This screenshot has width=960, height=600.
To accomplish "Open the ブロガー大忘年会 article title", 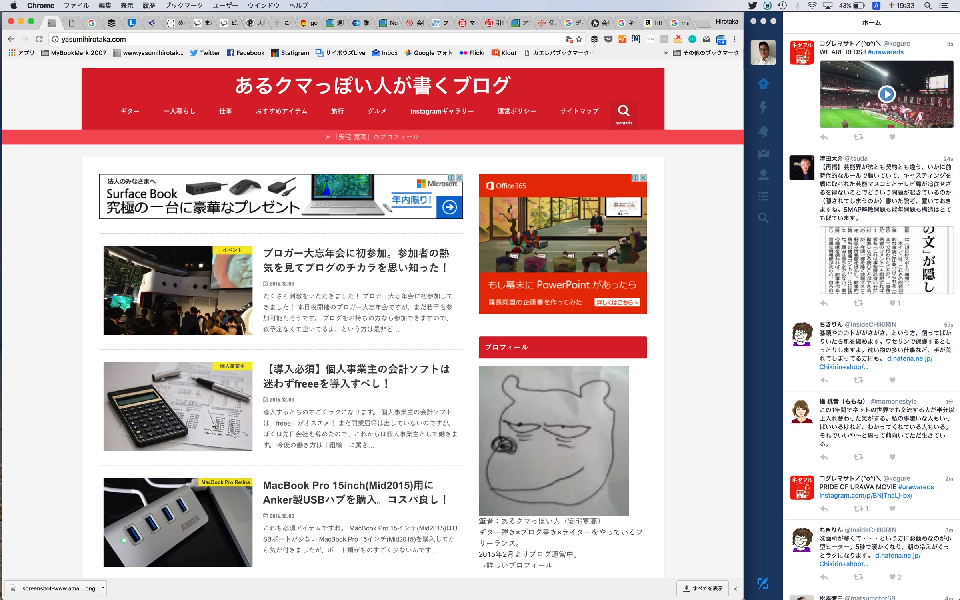I will [356, 260].
